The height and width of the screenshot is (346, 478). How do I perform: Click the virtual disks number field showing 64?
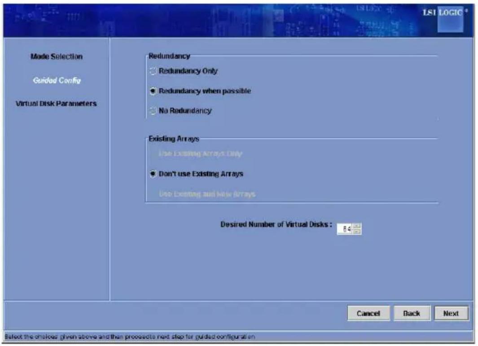point(345,228)
